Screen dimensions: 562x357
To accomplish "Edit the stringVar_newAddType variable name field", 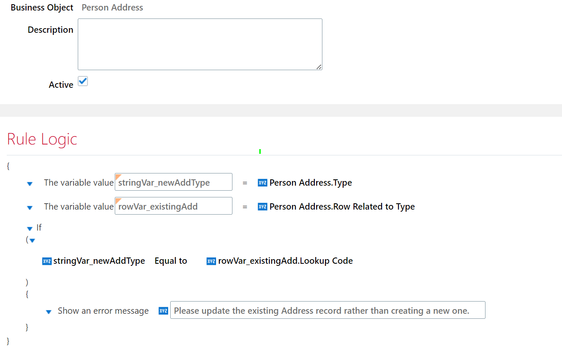I will (174, 182).
